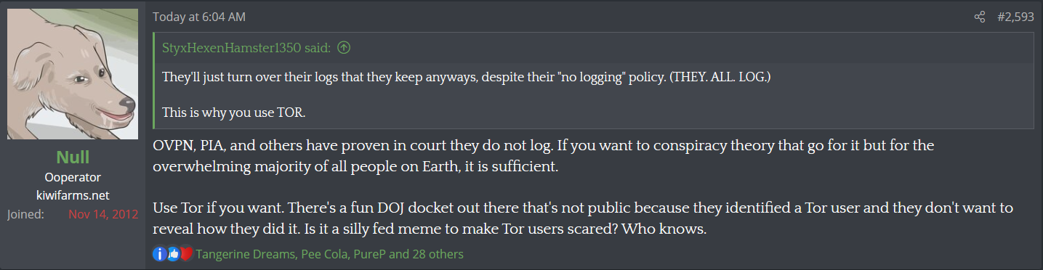Click the 'Nov 14, 2012' join date
Image resolution: width=1043 pixels, height=270 pixels.
103,215
